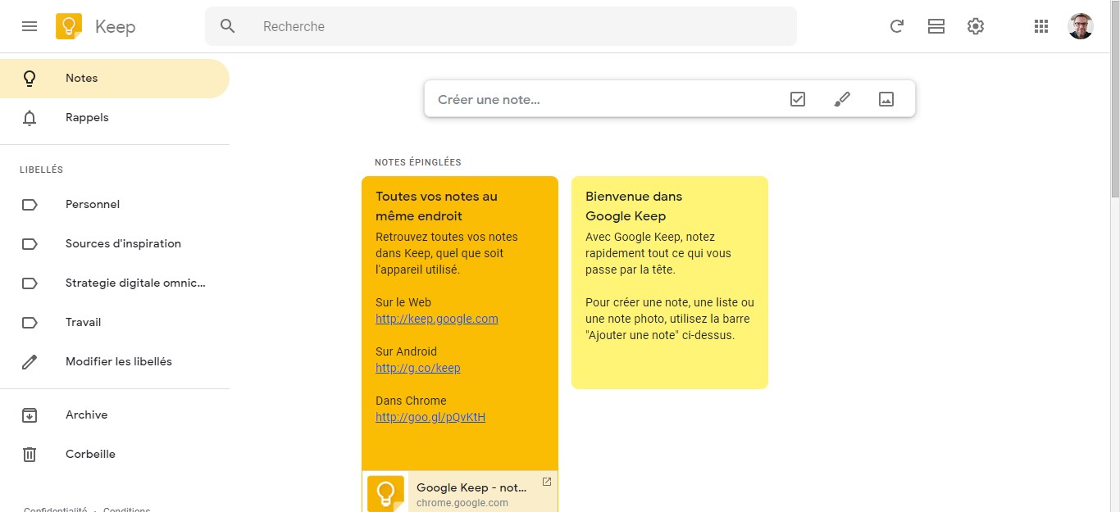Create a new drawing note icon
Screen dimensions: 1120x512
click(x=842, y=99)
